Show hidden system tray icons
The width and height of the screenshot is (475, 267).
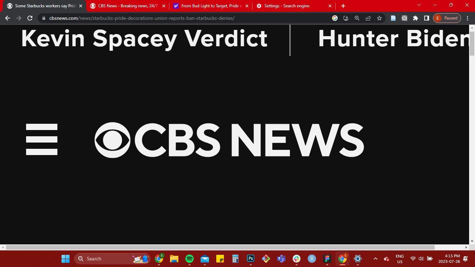pos(376,259)
